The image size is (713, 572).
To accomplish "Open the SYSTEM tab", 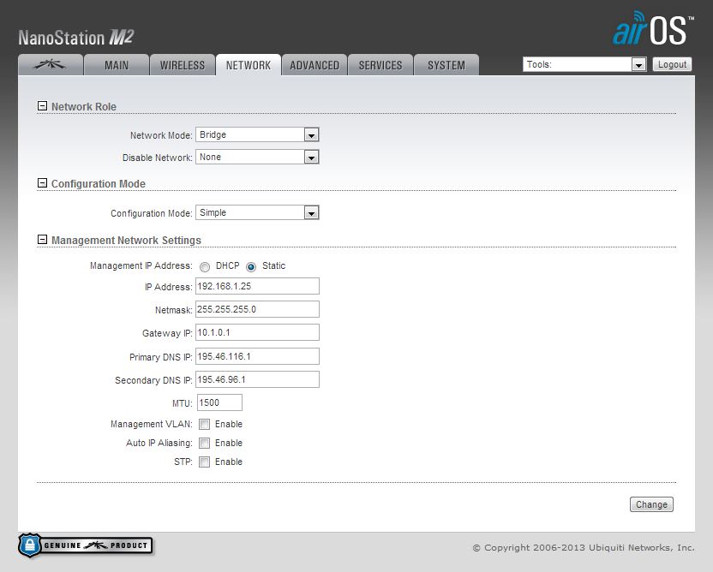I will pyautogui.click(x=446, y=64).
